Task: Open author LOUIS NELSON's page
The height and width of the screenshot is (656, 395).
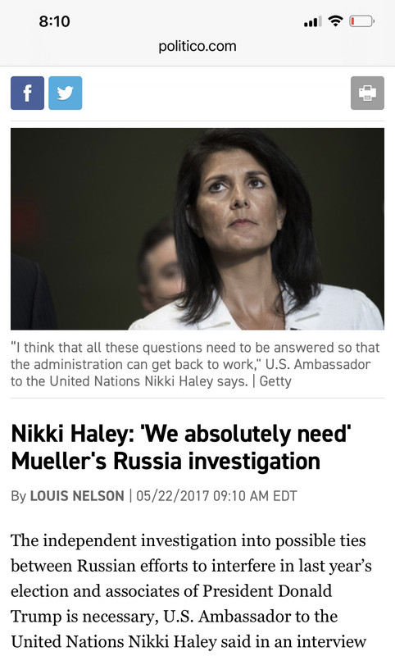Action: [x=77, y=496]
